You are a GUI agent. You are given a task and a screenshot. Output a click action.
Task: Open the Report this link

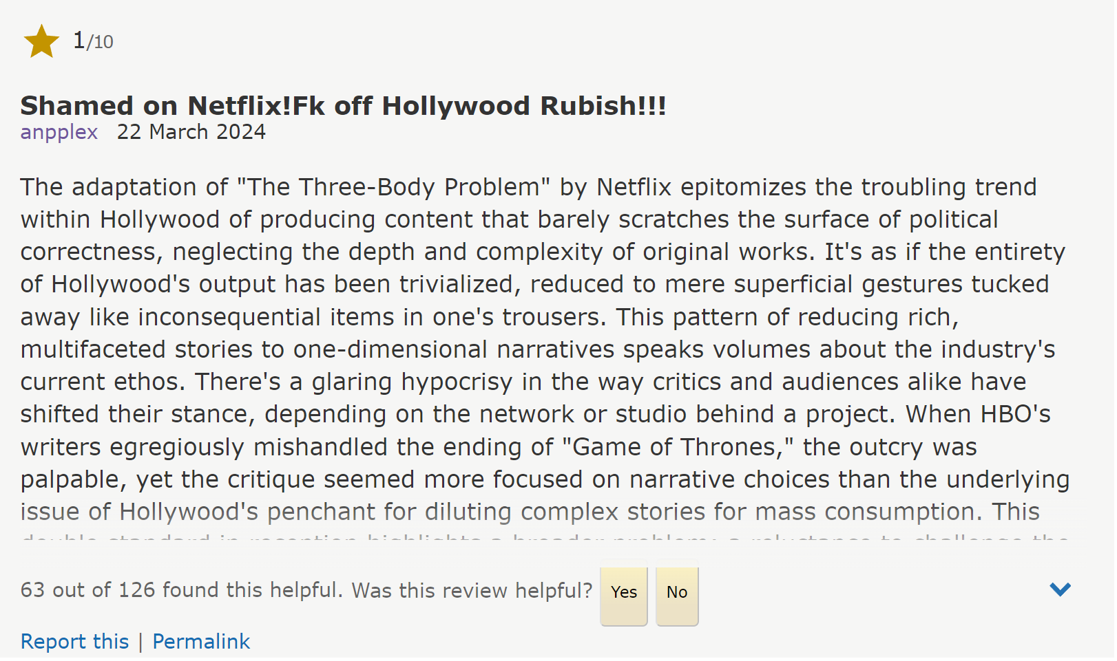[x=74, y=642]
